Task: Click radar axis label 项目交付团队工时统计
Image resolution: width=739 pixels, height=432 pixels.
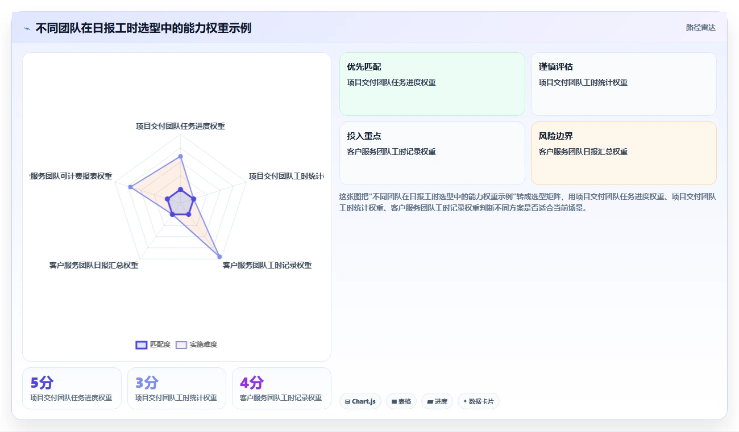Action: pyautogui.click(x=287, y=177)
